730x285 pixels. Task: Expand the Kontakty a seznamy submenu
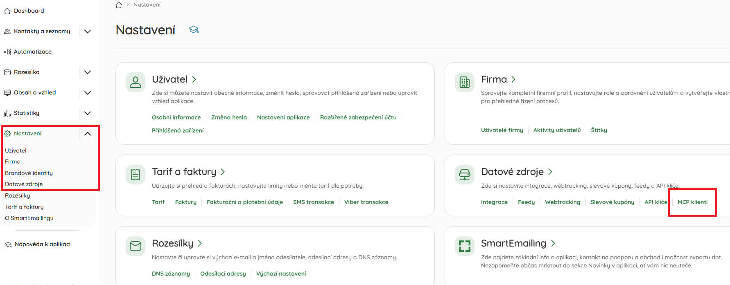[88, 31]
